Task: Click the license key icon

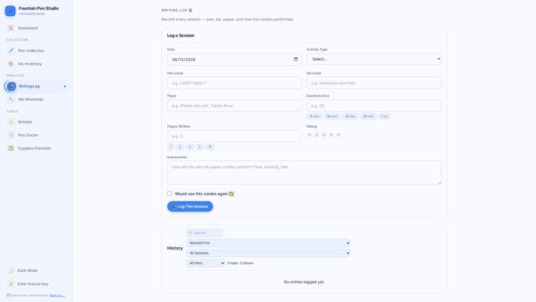Action: pyautogui.click(x=11, y=284)
